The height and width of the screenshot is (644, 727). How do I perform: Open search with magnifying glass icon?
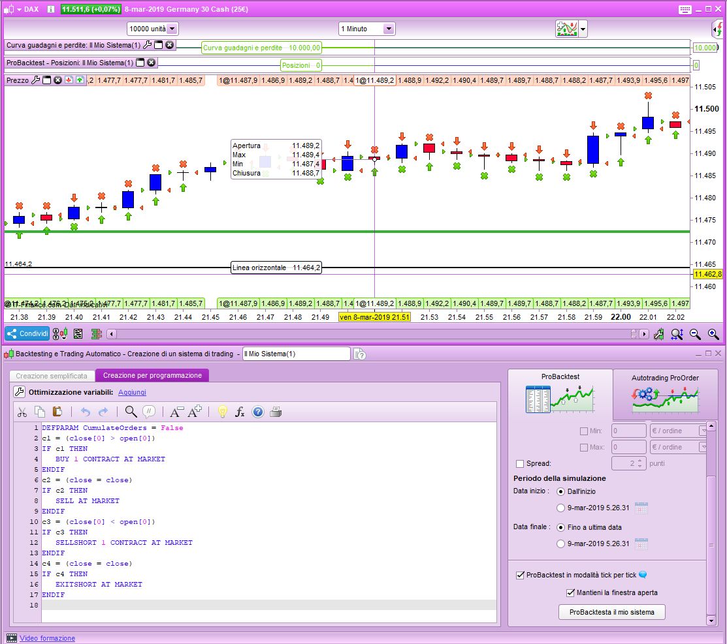coord(131,412)
